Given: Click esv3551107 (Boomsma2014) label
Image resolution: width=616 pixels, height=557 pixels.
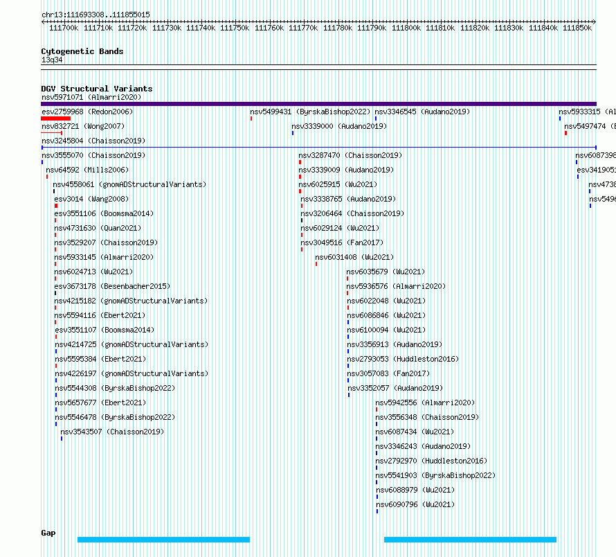Looking at the screenshot, I should click(105, 330).
